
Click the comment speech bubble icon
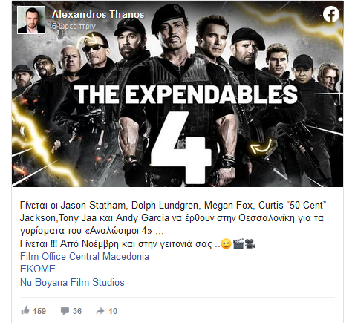(x=65, y=311)
